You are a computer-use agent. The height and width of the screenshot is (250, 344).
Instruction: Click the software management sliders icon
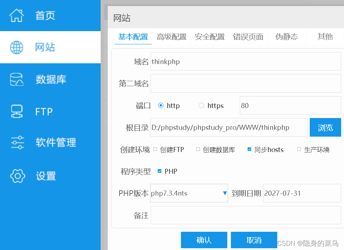point(17,142)
